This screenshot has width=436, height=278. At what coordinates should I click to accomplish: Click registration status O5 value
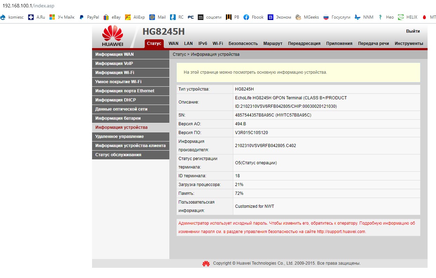click(256, 163)
